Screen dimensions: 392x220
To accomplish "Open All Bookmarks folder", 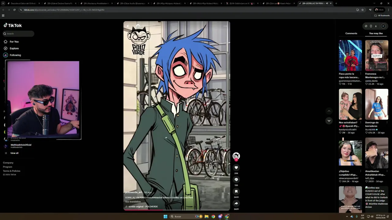I will coord(382,16).
